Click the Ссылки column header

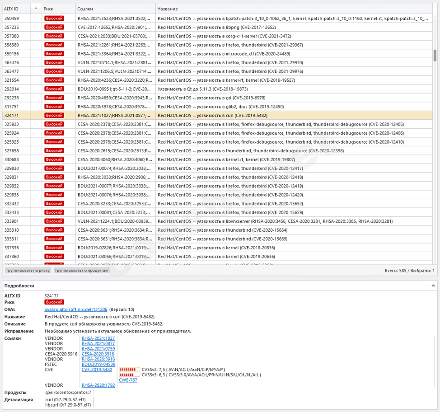(x=85, y=9)
